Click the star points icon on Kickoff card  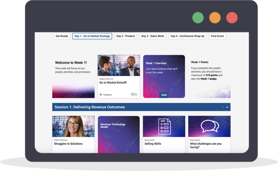(x=101, y=94)
